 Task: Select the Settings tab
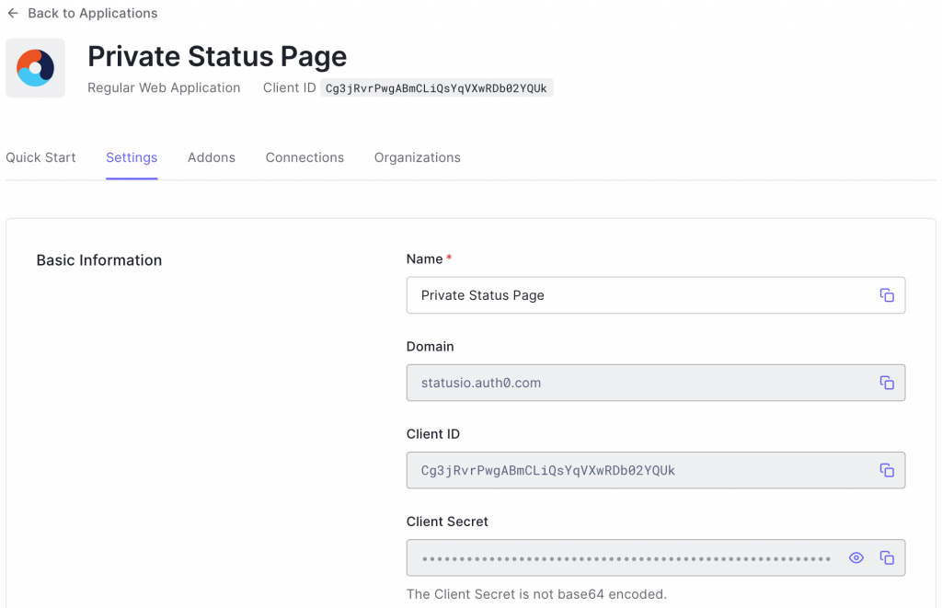tap(131, 157)
